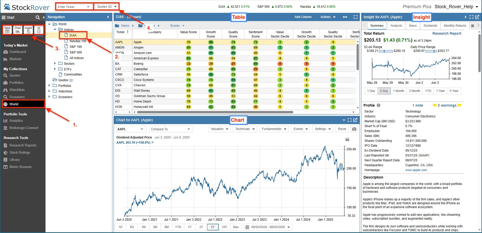This screenshot has width=482, height=233.
Task: Switch the chart to the 1D range
Action: (120, 227)
